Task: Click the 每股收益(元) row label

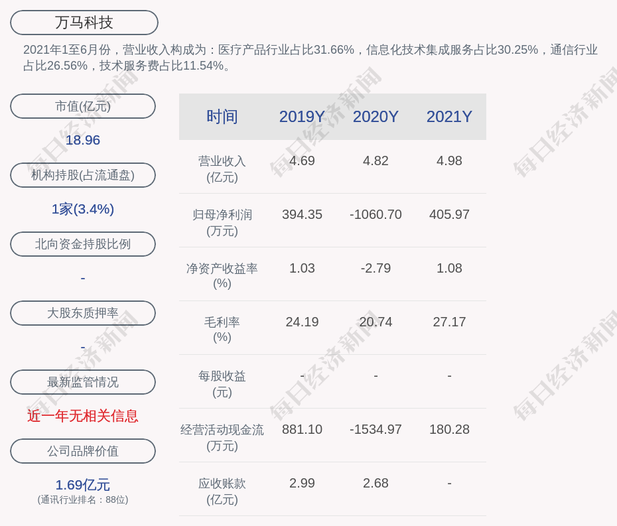Action: pos(222,384)
